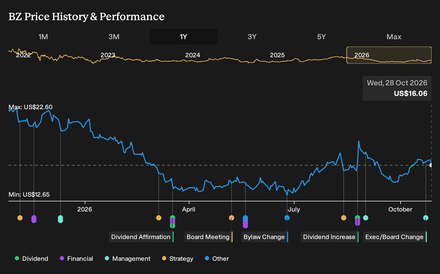Toggle Management events in the legend

[128, 259]
